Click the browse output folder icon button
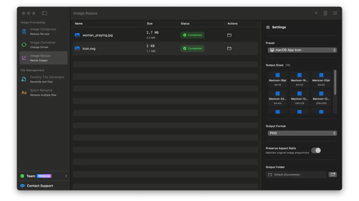The image size is (359, 201). click(x=333, y=174)
